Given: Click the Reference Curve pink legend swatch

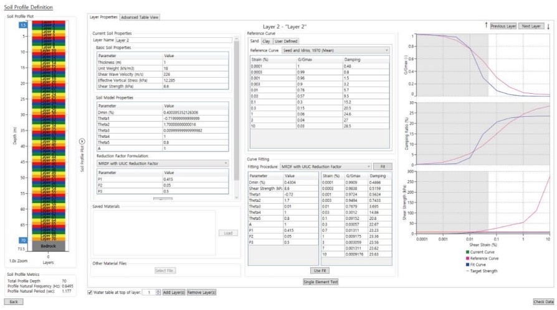Looking at the screenshot, I should point(467,258).
